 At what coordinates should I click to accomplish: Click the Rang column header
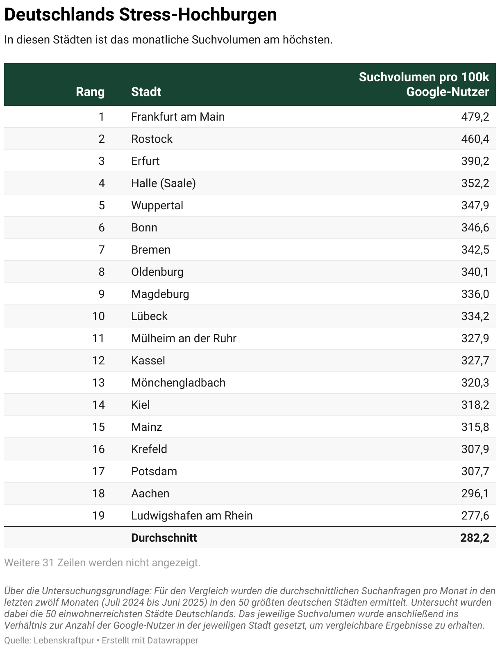coord(90,92)
